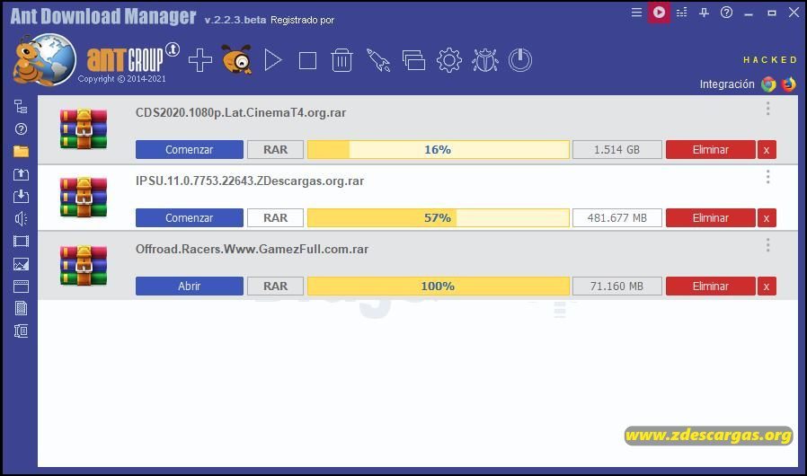This screenshot has height=476, width=807.
Task: Select the yellow folder sidebar icon
Action: point(21,151)
